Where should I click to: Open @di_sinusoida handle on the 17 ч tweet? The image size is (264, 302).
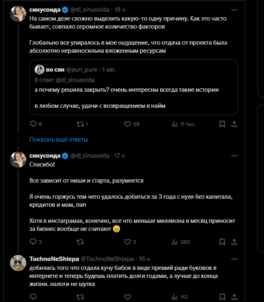click(90, 156)
